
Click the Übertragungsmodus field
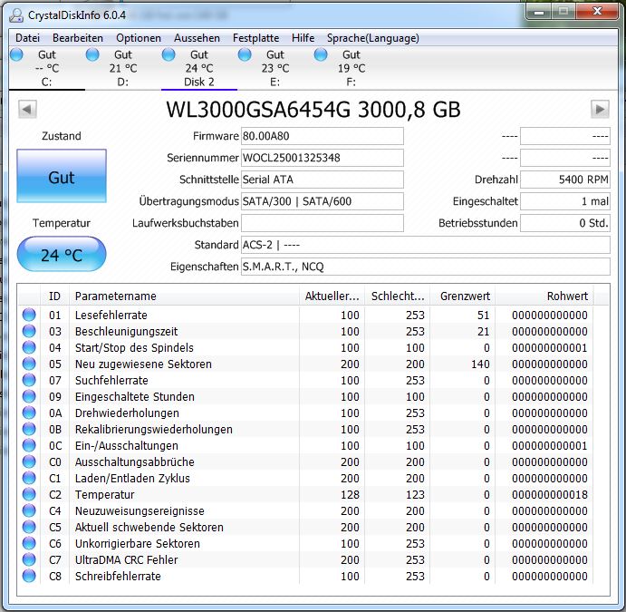tap(323, 201)
